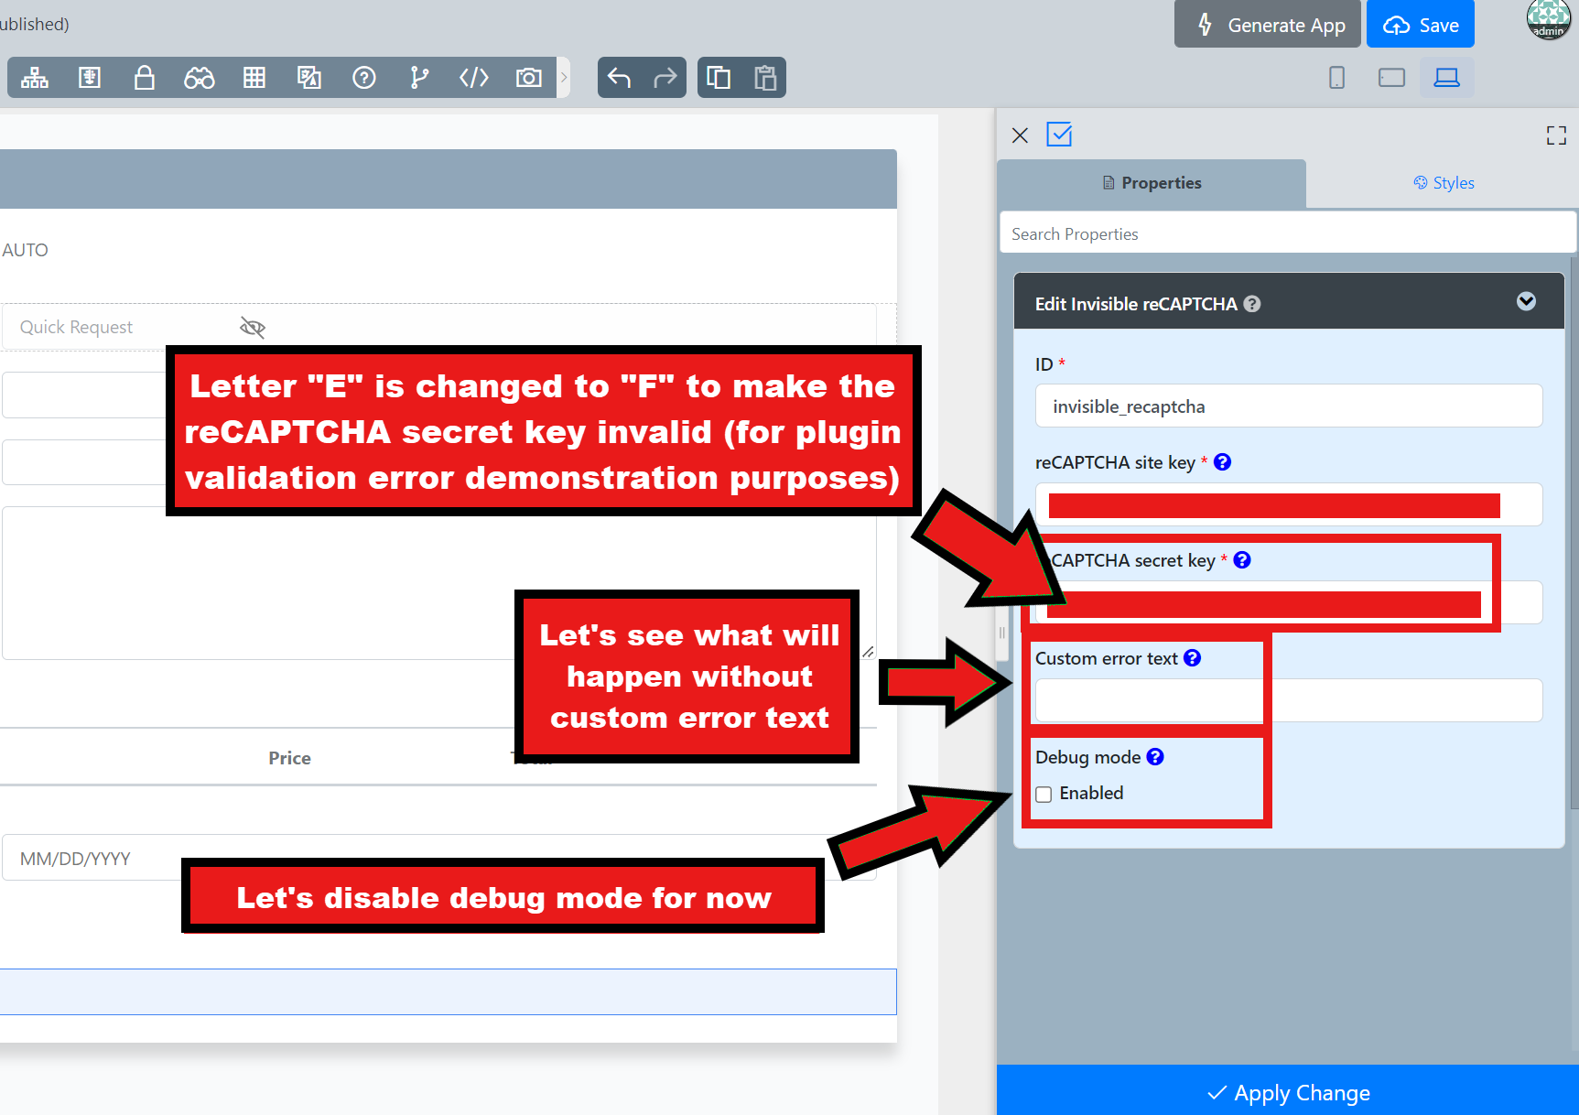Close the properties panel with the X
1579x1115 pixels.
coord(1021,135)
